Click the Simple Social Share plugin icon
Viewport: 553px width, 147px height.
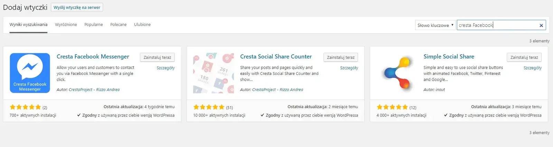(x=397, y=73)
